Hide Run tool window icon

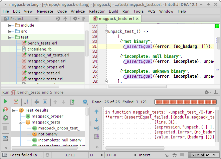216,92
